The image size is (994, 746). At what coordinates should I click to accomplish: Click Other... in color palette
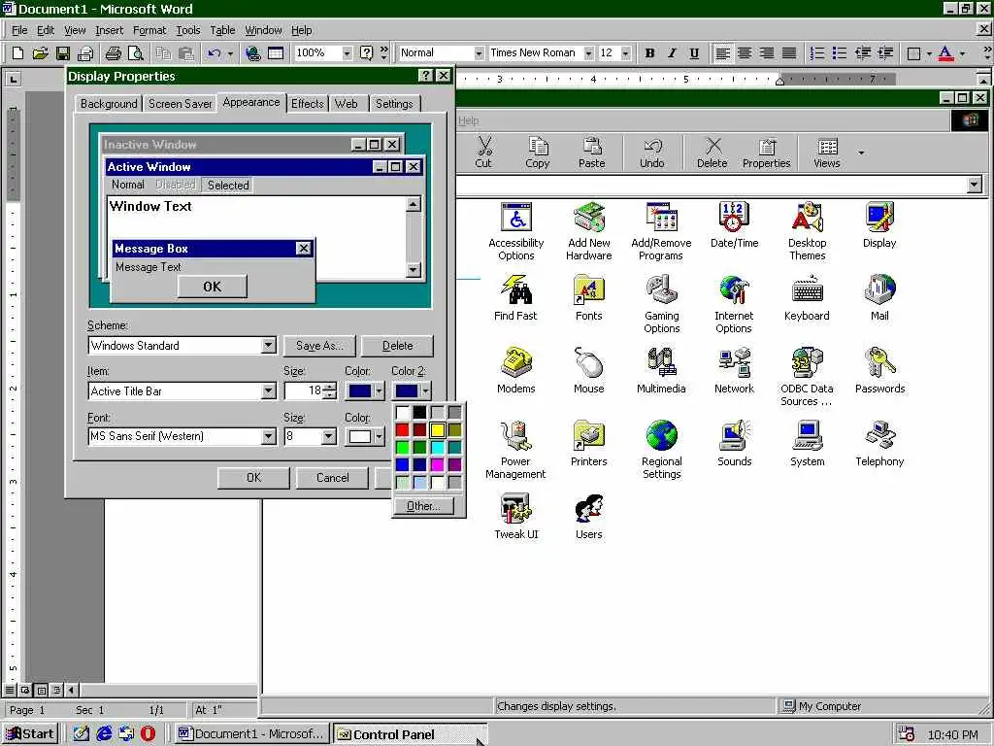423,505
